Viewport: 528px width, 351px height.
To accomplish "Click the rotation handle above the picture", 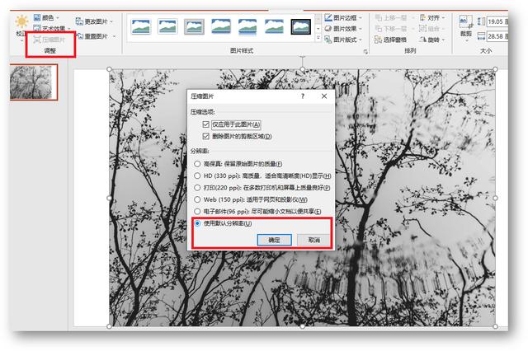I will click(303, 58).
